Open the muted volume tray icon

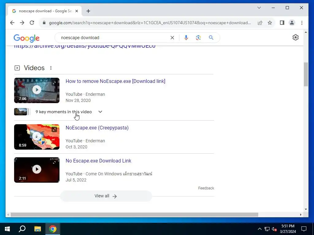(274, 229)
